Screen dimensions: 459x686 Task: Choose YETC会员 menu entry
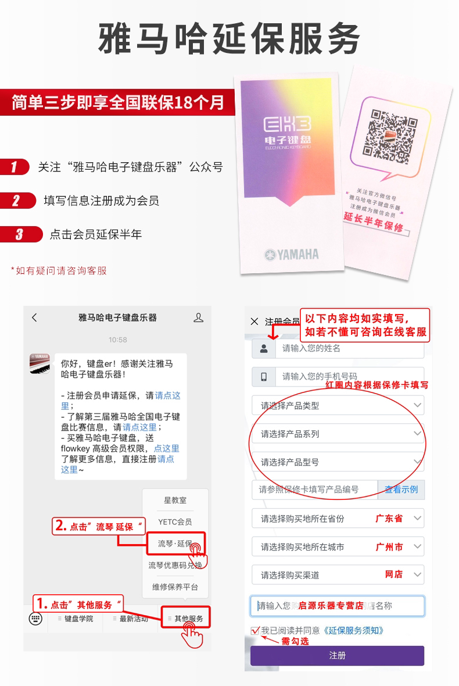(x=175, y=521)
